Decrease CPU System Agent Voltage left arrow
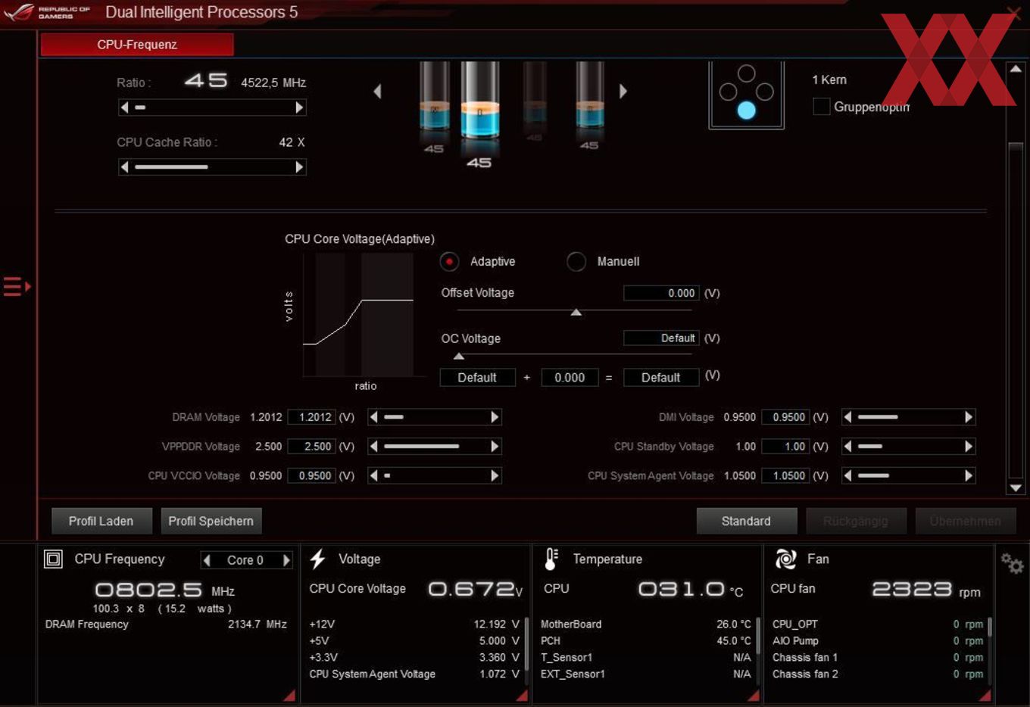Viewport: 1030px width, 707px height. (847, 475)
